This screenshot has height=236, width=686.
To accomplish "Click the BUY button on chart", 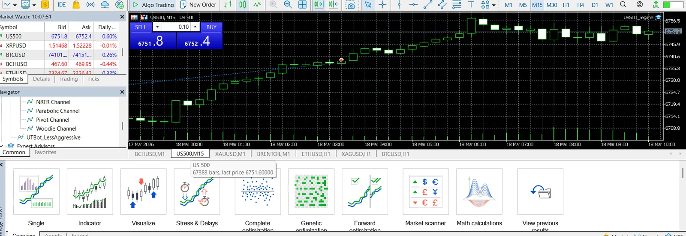I will click(211, 27).
